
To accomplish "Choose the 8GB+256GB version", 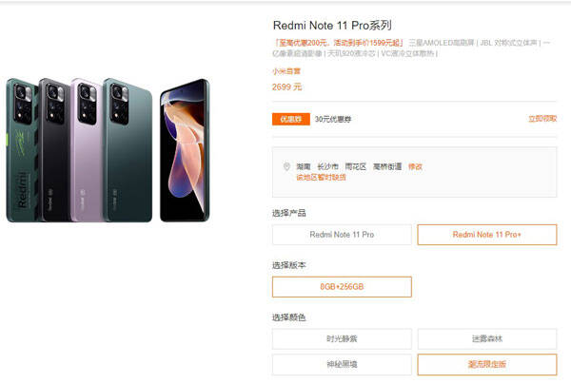I will [342, 286].
